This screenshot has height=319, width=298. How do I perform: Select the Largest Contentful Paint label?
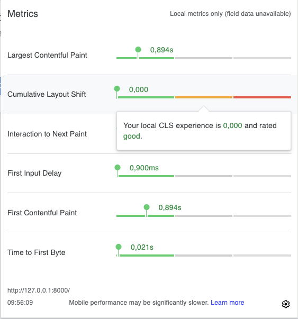coord(47,55)
